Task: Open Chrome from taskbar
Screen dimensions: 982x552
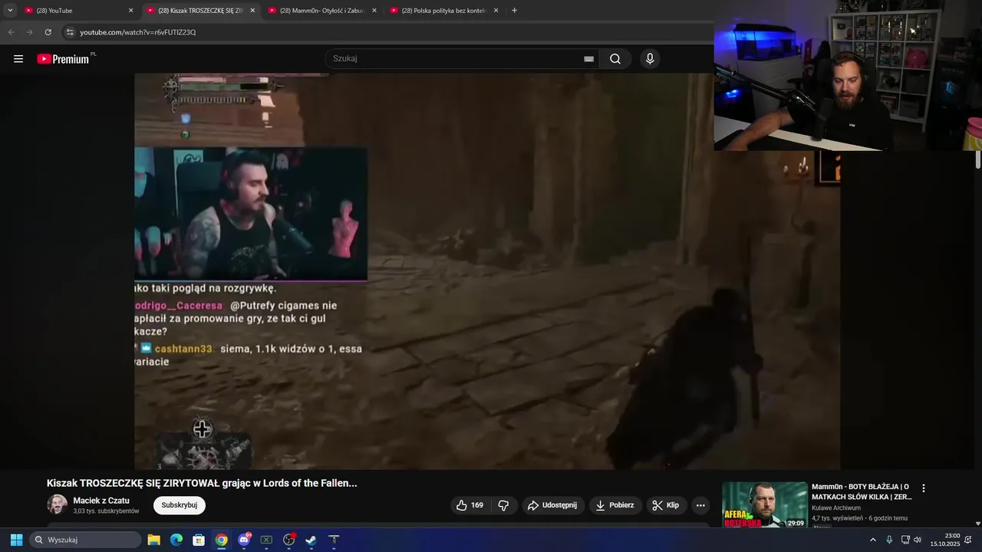Action: (221, 540)
